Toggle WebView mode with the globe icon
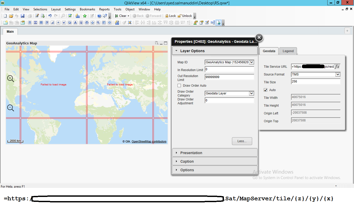 pos(218,23)
